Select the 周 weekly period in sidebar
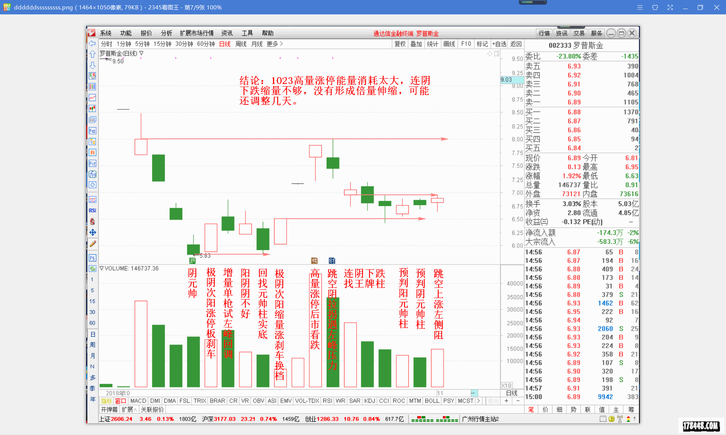 92,345
